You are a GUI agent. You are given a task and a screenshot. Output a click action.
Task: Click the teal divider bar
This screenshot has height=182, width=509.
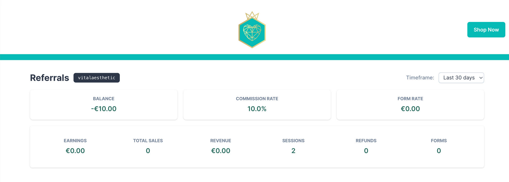pos(254,57)
